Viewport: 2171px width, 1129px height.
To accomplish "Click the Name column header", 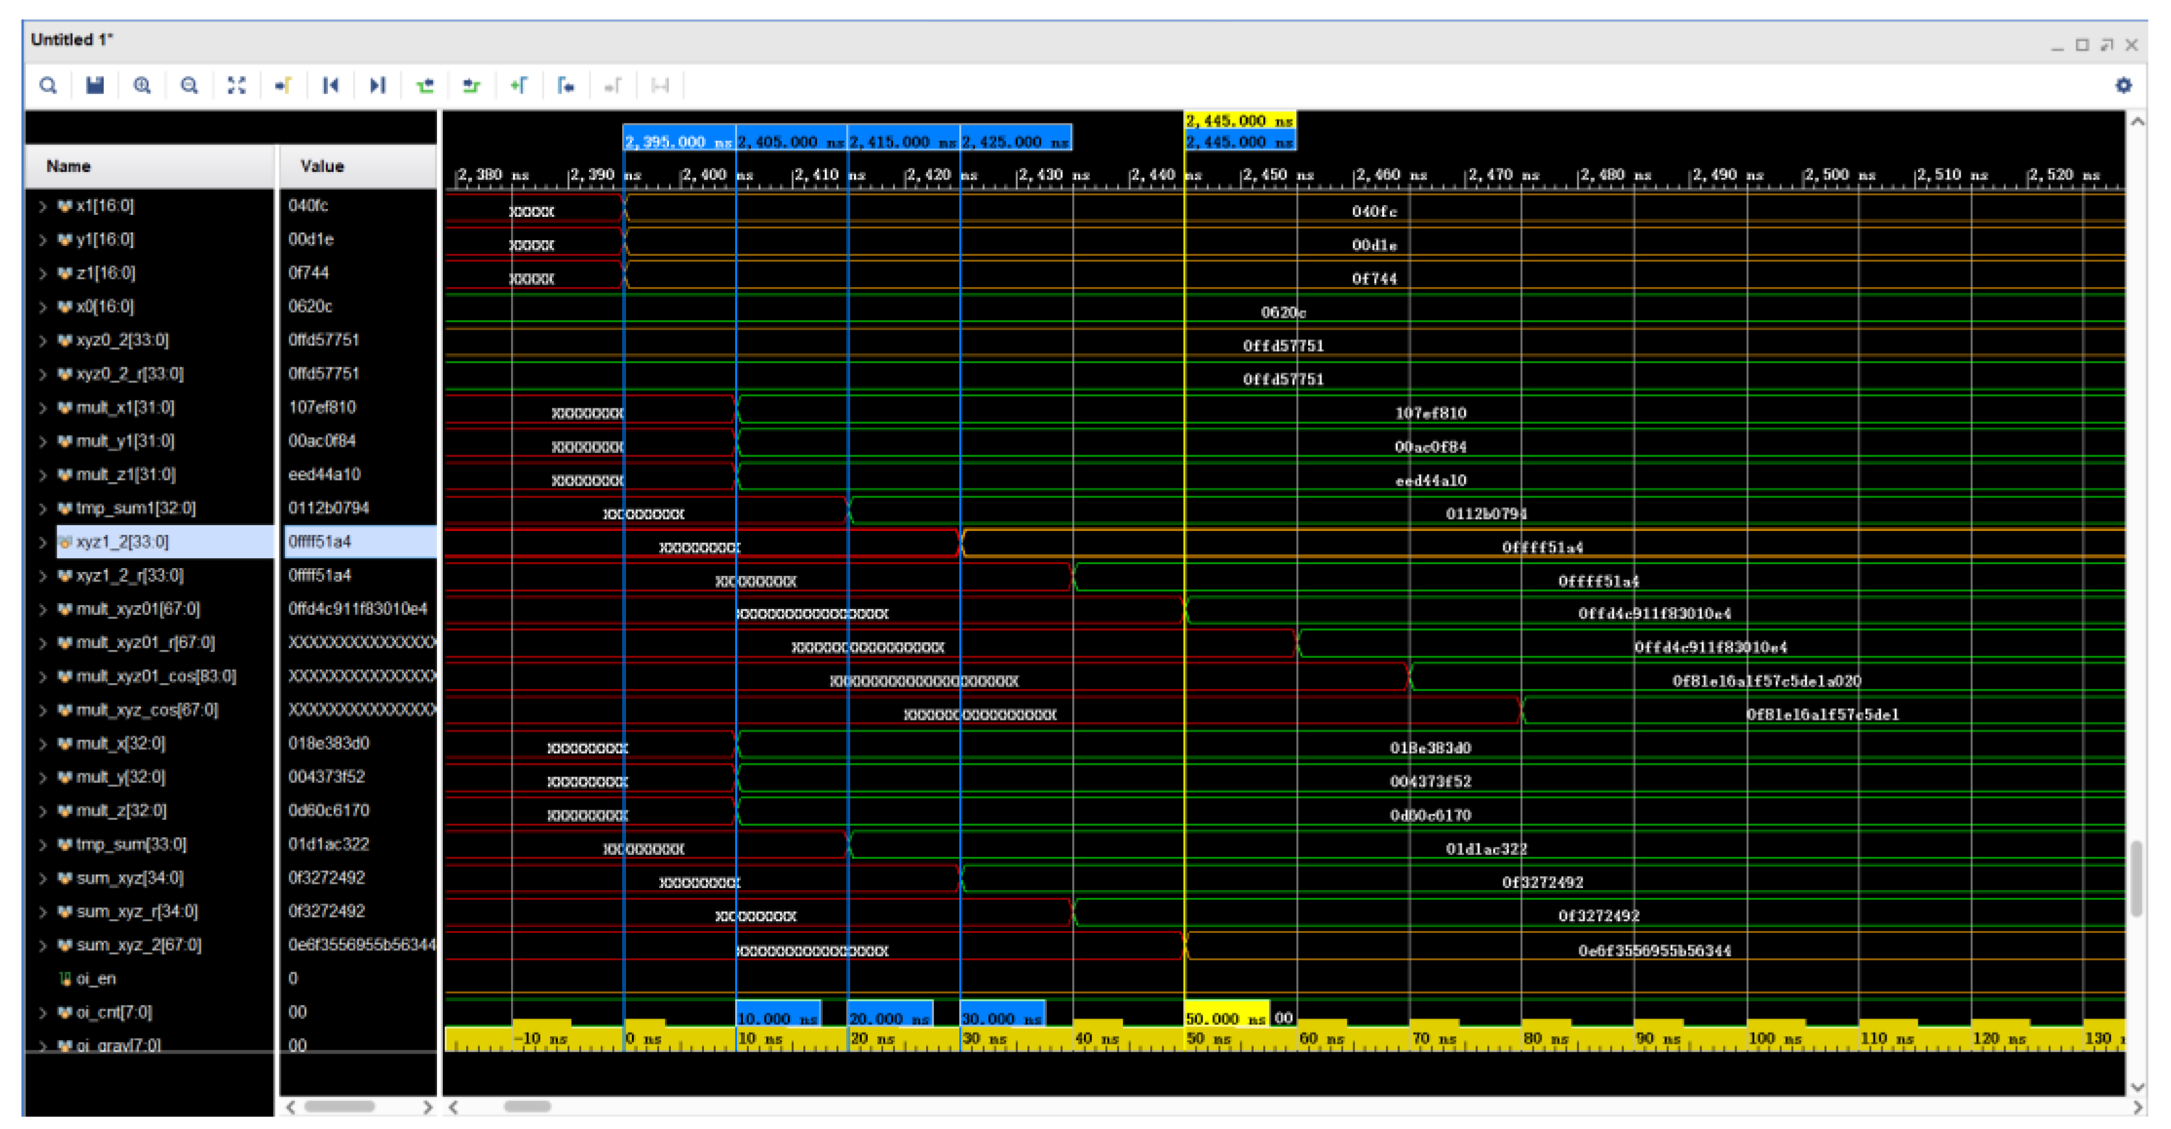I will 69,167.
